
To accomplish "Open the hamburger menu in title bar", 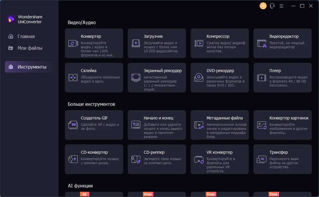I will pyautogui.click(x=281, y=6).
